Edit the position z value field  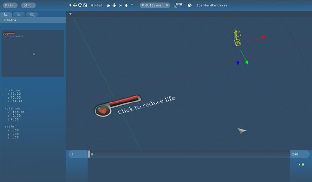[x=16, y=101]
